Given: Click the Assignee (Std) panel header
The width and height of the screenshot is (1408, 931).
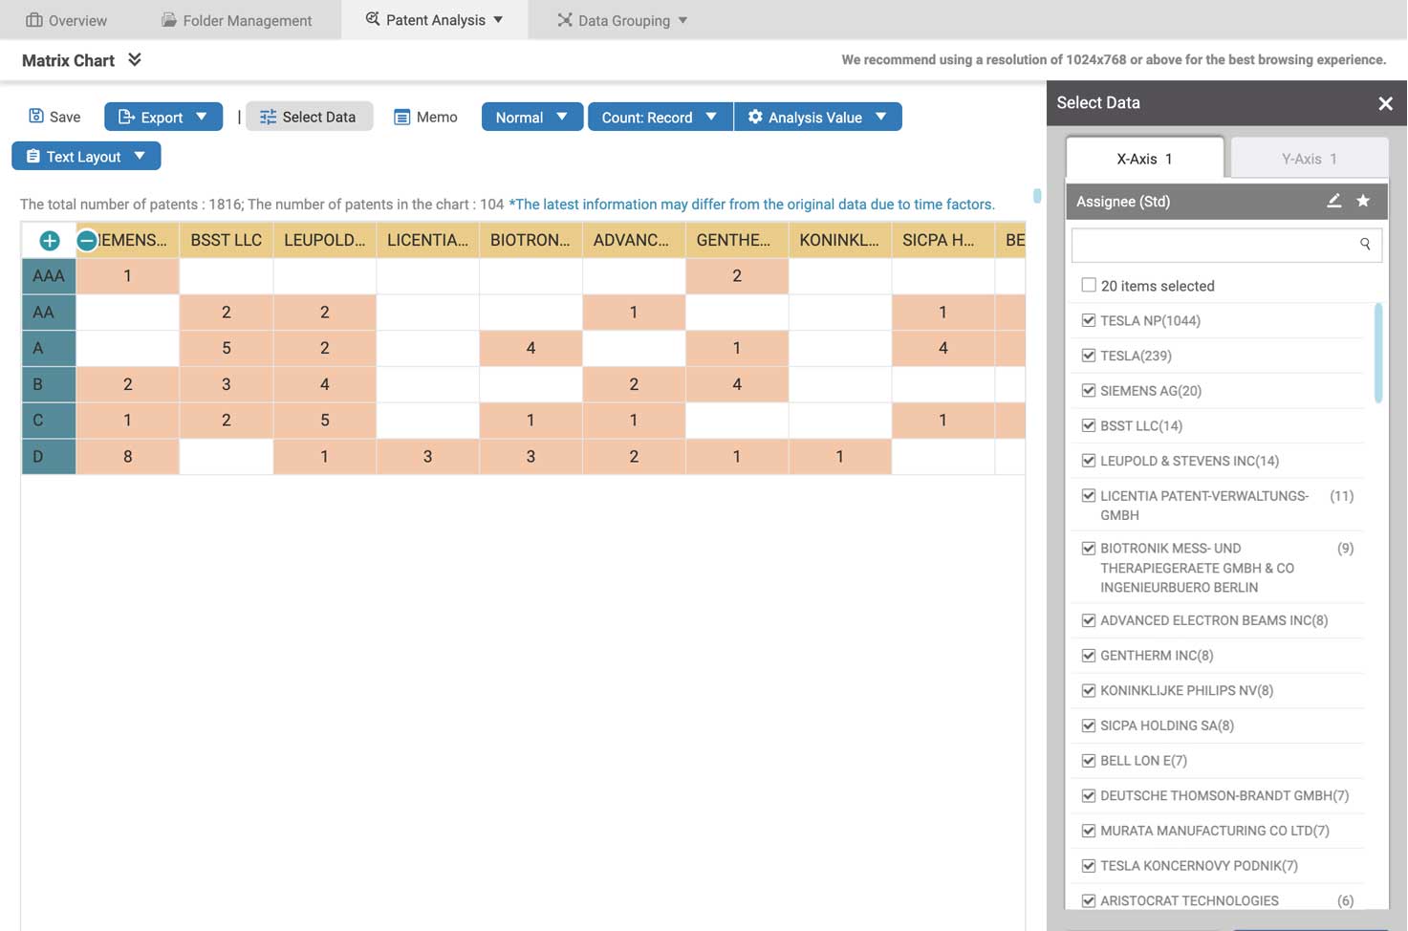Looking at the screenshot, I should tap(1226, 201).
